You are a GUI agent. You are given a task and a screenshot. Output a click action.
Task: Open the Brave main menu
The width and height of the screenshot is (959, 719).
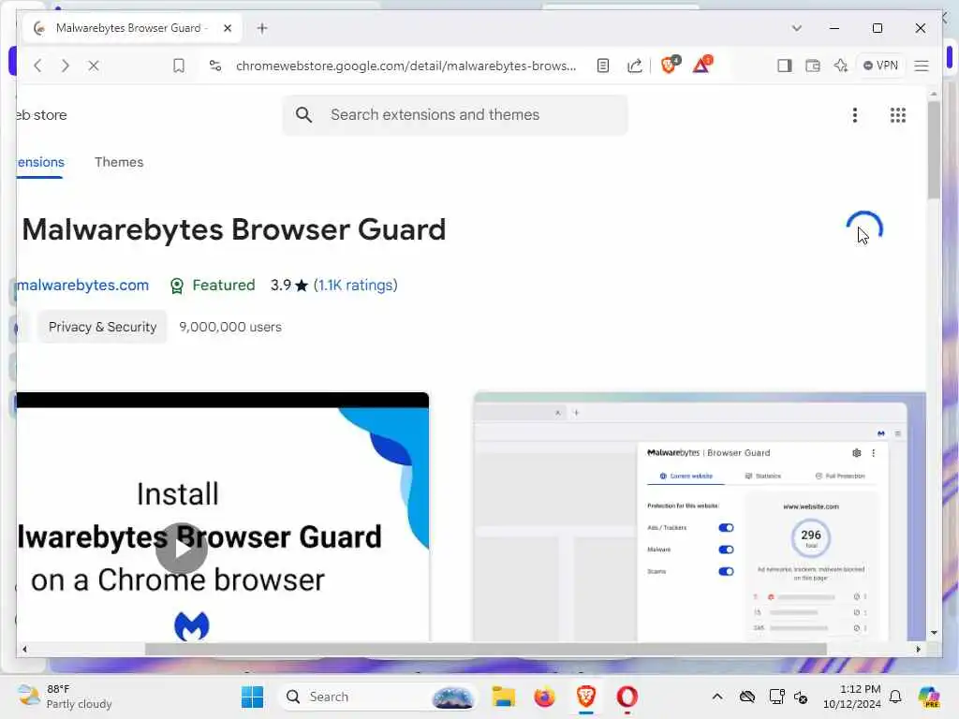pos(922,66)
